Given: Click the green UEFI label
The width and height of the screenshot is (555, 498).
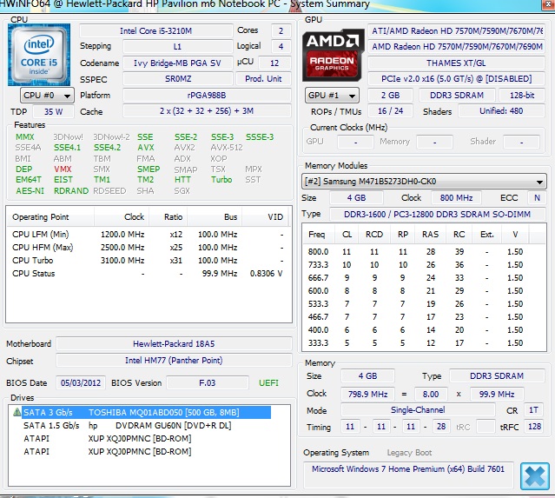Looking at the screenshot, I should point(268,383).
